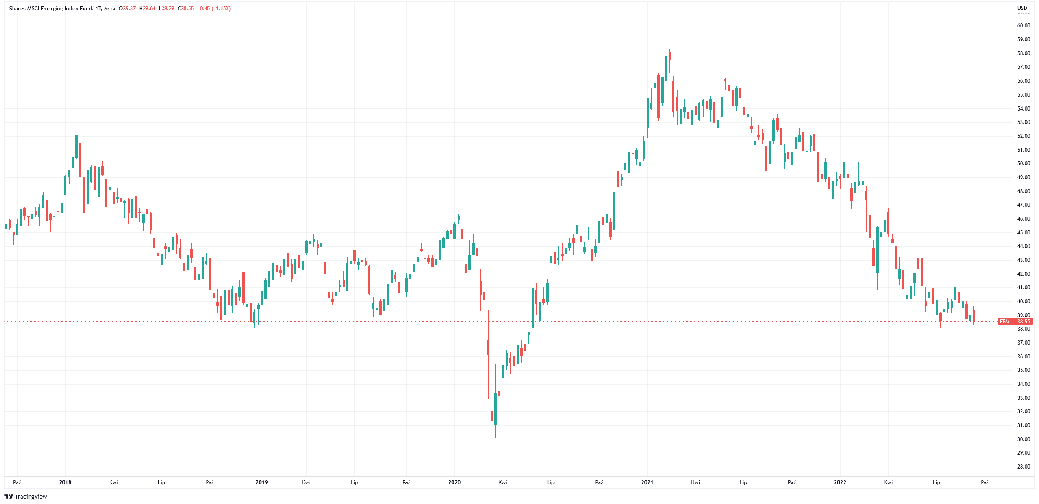The width and height of the screenshot is (1039, 504).
Task: Click the 38.55 current price label
Action: [1023, 322]
